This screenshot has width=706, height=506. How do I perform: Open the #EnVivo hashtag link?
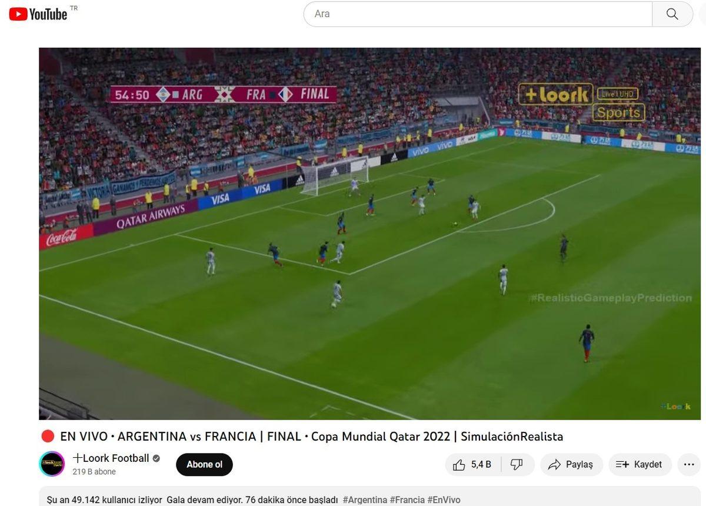[x=444, y=500]
